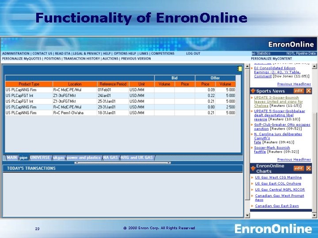Open Canadian Gas East Dawn chart

pyautogui.click(x=277, y=206)
